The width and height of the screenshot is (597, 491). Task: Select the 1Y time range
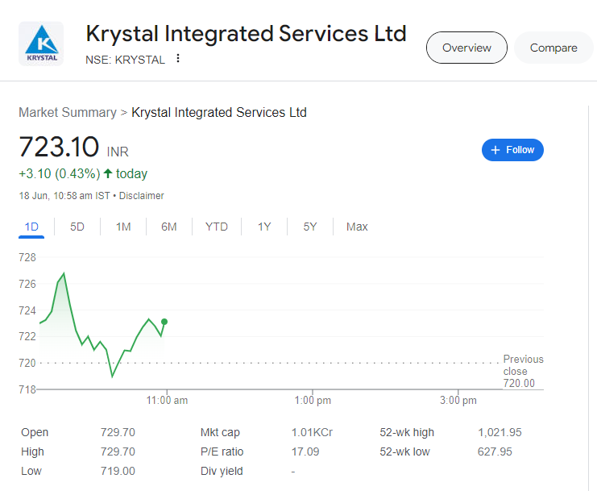[263, 227]
